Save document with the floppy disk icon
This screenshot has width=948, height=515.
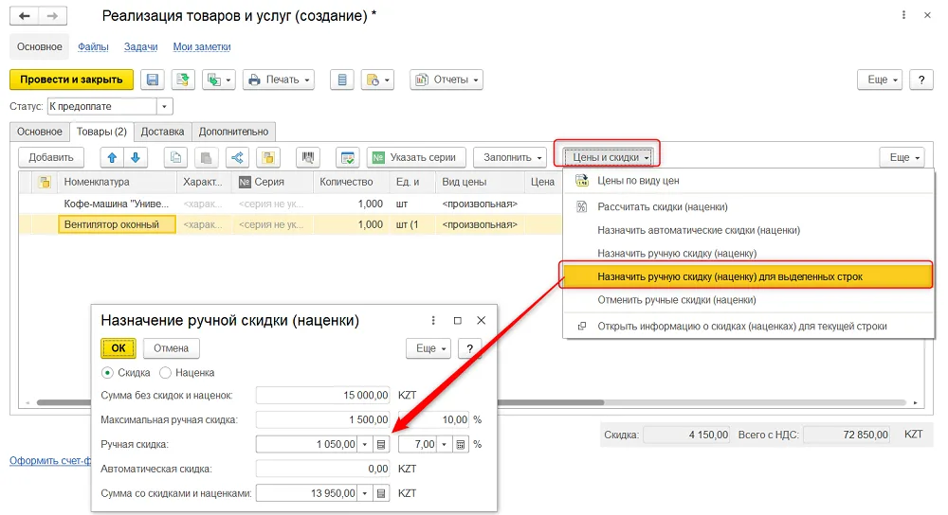click(x=153, y=80)
